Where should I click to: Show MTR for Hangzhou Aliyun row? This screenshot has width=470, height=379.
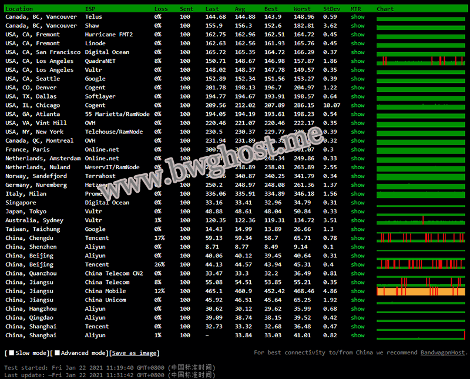click(x=358, y=309)
